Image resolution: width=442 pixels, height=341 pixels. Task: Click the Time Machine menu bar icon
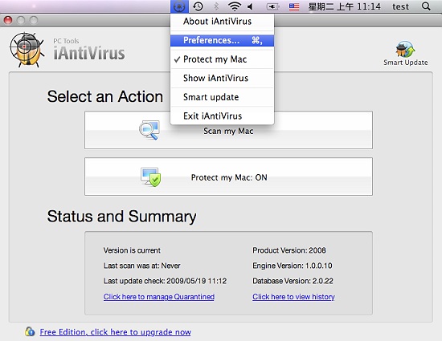pyautogui.click(x=198, y=6)
